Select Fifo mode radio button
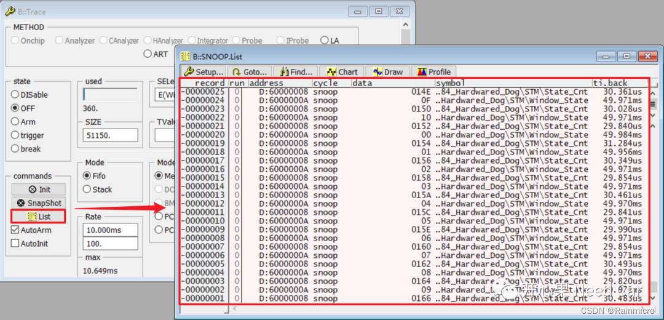This screenshot has height=320, width=664. [x=94, y=175]
